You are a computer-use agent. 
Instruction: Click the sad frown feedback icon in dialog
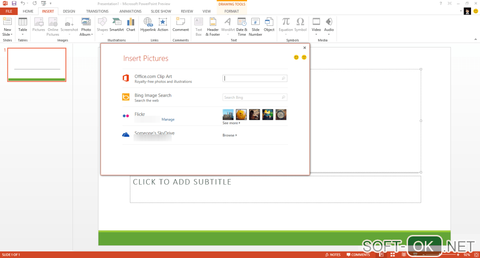point(304,57)
